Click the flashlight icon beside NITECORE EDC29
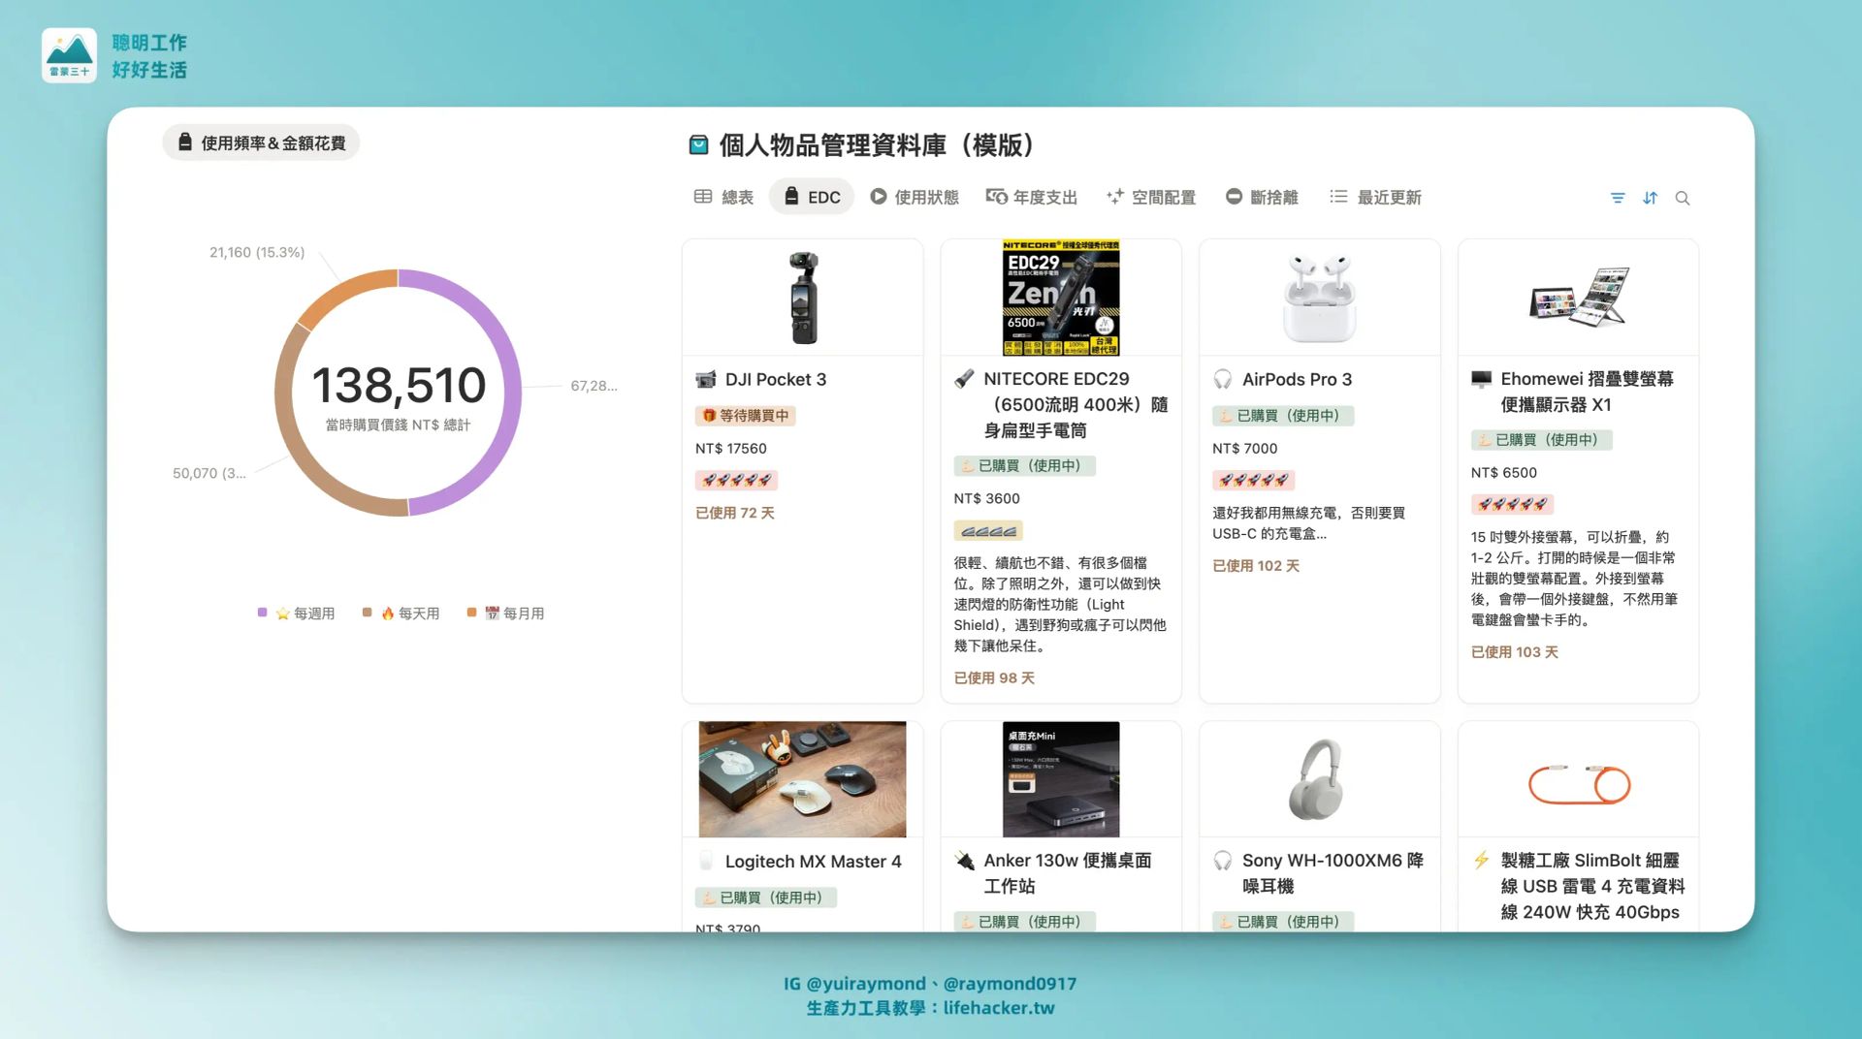 [964, 379]
